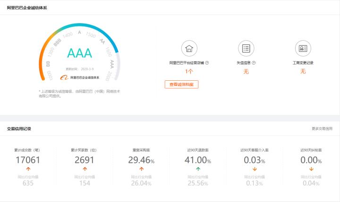Click the house icon for platform stores
The height and width of the screenshot is (202, 340).
click(189, 48)
